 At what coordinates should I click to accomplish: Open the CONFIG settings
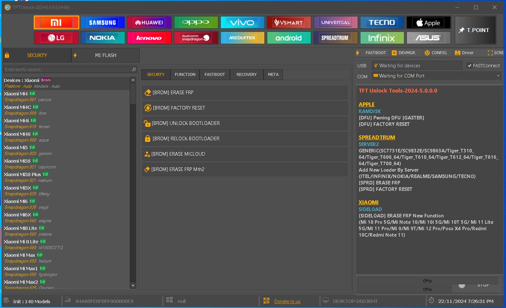click(x=436, y=53)
